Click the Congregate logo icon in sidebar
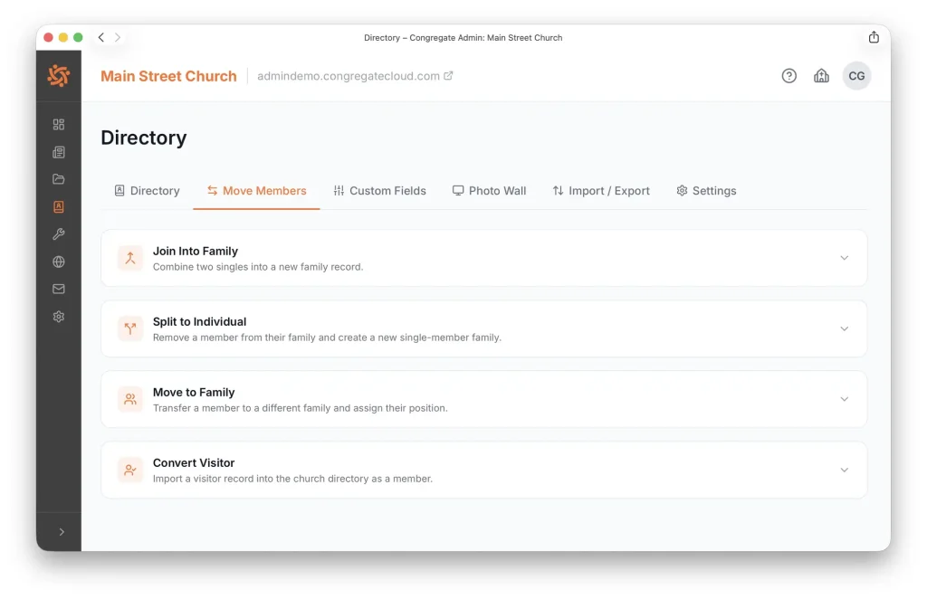This screenshot has width=927, height=599. pyautogui.click(x=59, y=76)
